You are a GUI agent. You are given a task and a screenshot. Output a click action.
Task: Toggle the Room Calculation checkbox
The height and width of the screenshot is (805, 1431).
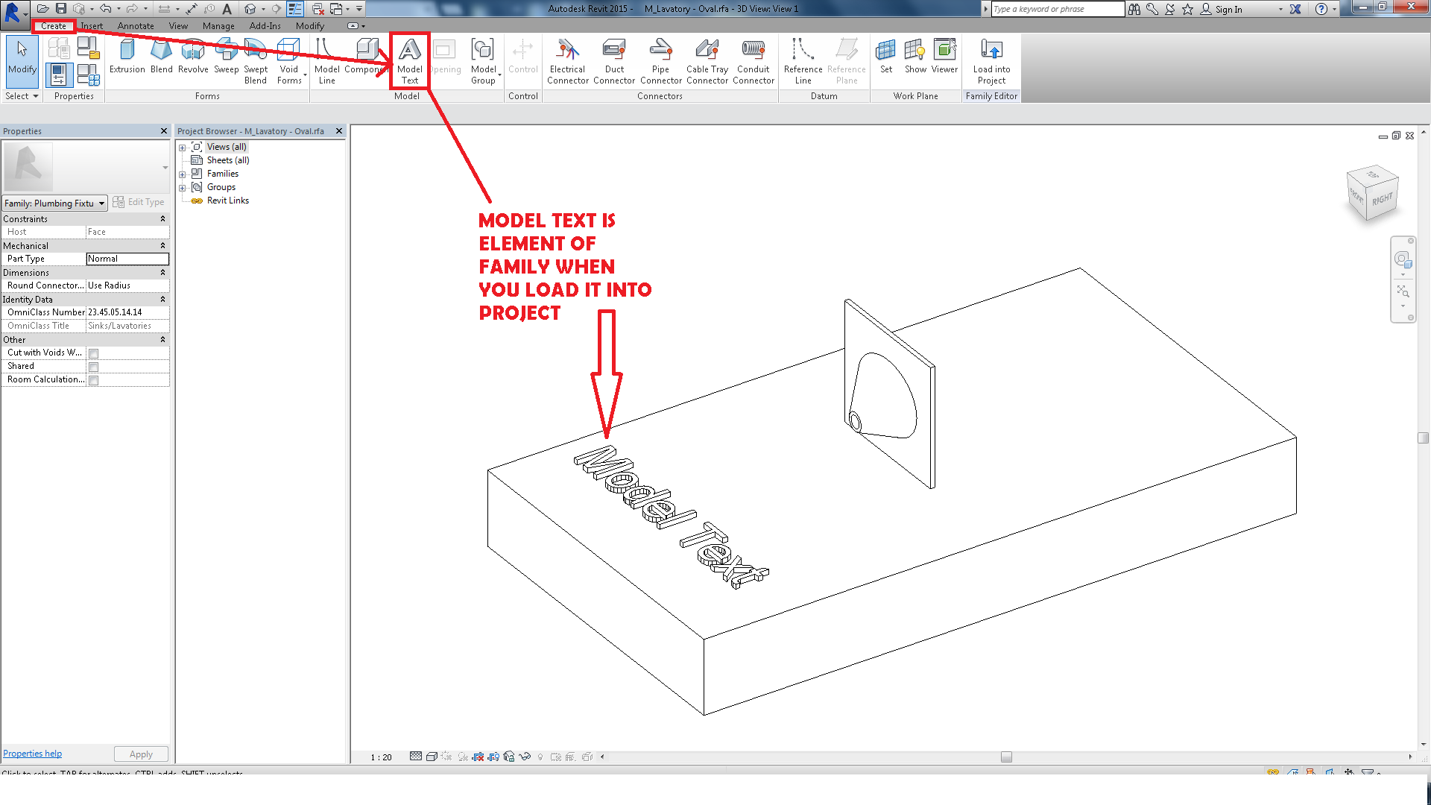[94, 379]
